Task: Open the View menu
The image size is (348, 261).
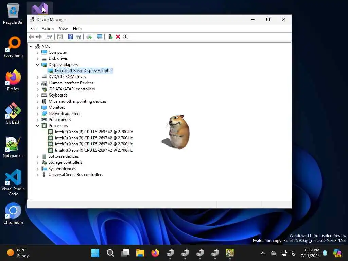Action: [x=63, y=29]
